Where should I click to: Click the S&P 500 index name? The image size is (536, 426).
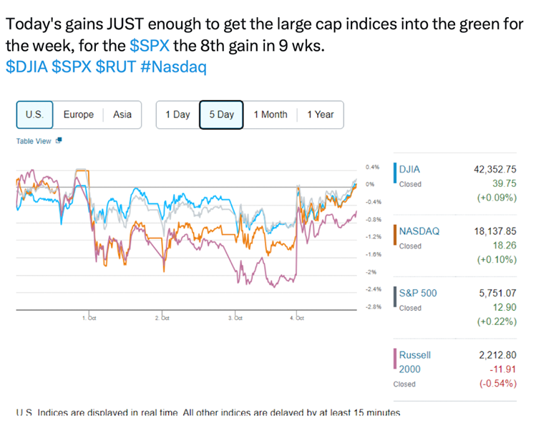coord(418,293)
